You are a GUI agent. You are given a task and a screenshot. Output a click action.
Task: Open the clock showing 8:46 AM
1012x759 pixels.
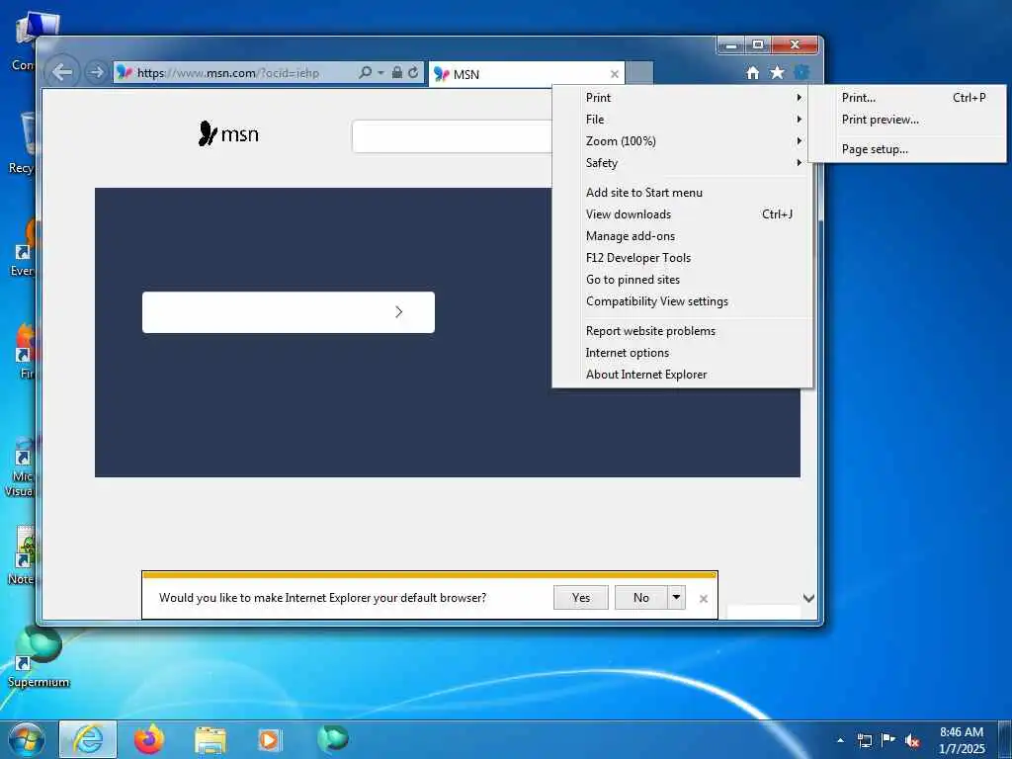[961, 740]
